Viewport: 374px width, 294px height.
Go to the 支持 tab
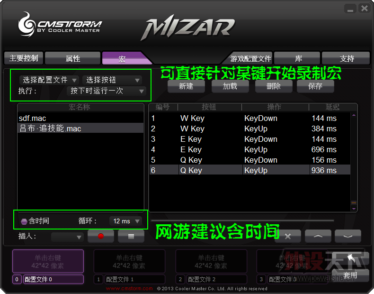point(346,58)
